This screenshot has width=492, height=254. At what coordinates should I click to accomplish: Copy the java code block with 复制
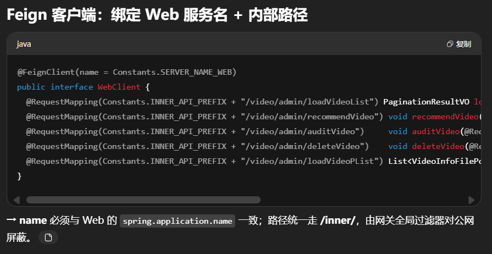click(x=459, y=44)
